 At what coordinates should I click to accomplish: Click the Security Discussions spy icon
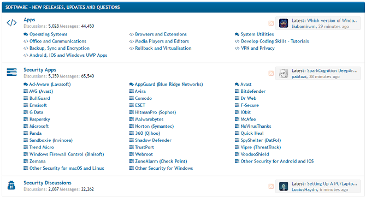coord(11,186)
